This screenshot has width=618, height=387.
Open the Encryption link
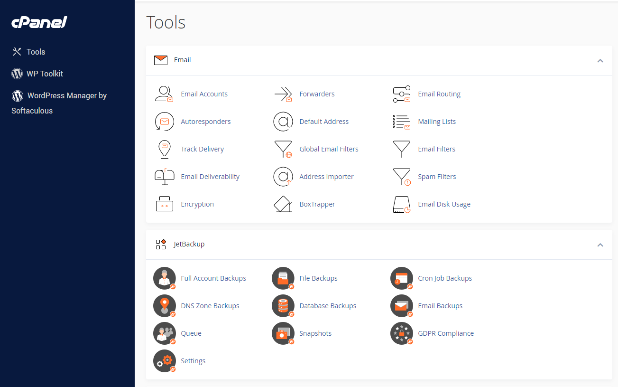(197, 204)
